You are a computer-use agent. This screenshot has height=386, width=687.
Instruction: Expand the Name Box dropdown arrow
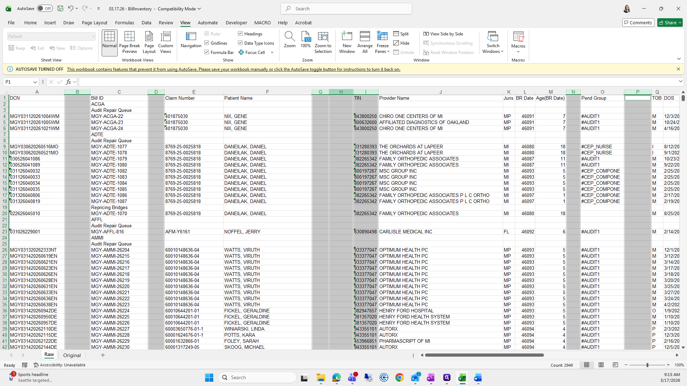tap(35, 82)
